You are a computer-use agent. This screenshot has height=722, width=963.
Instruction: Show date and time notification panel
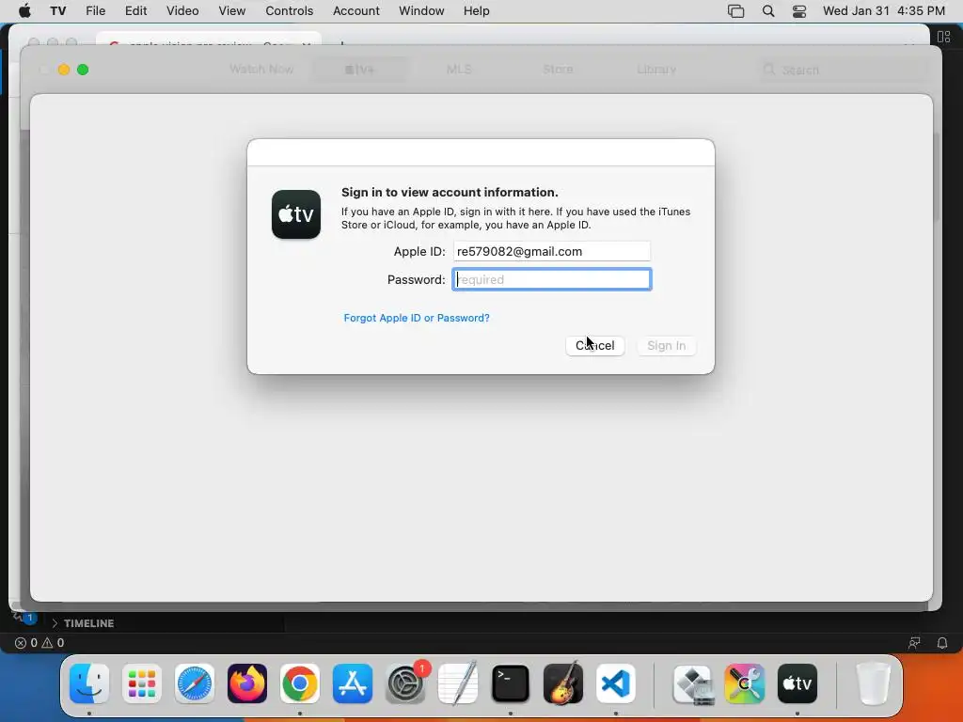click(x=884, y=10)
